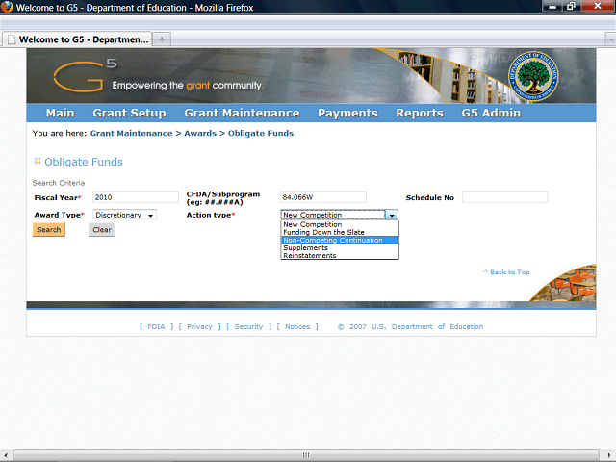The width and height of the screenshot is (616, 462).
Task: Click the horizontal scrollbar thumb
Action: pos(306,455)
